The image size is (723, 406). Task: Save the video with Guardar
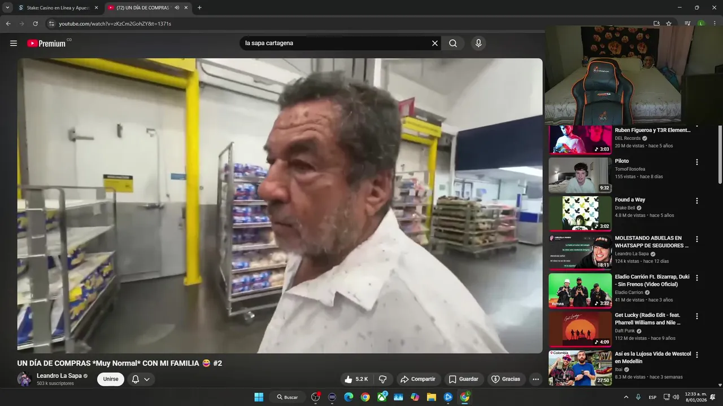click(463, 379)
